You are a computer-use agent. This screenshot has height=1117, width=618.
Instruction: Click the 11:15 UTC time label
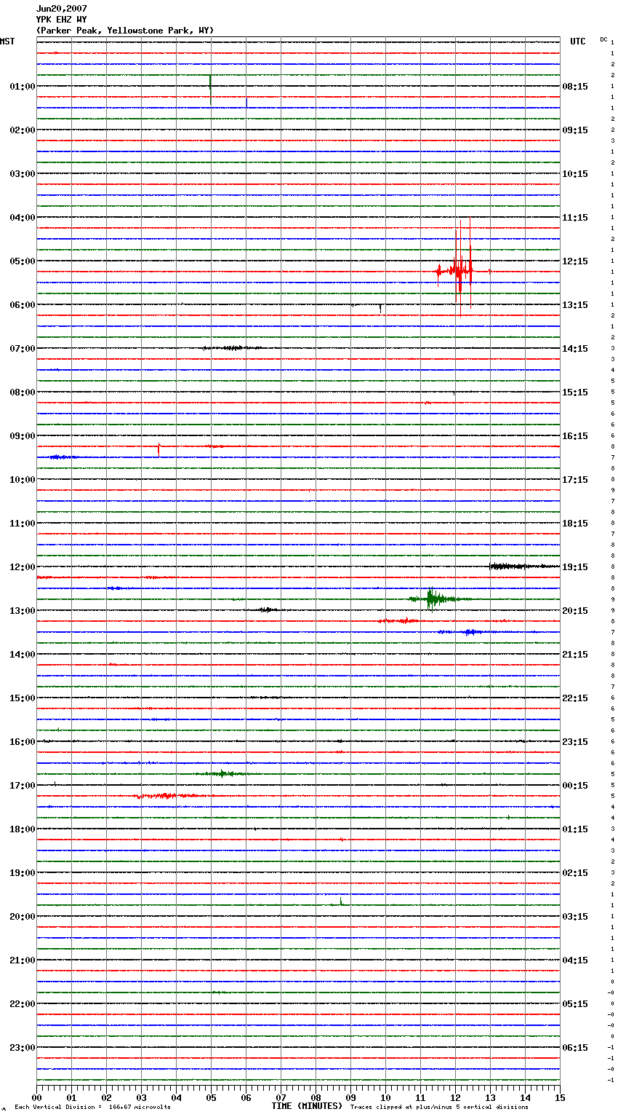point(575,218)
